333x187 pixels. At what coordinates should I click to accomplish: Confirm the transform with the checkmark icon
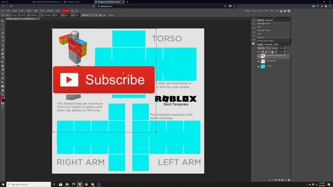(104, 15)
